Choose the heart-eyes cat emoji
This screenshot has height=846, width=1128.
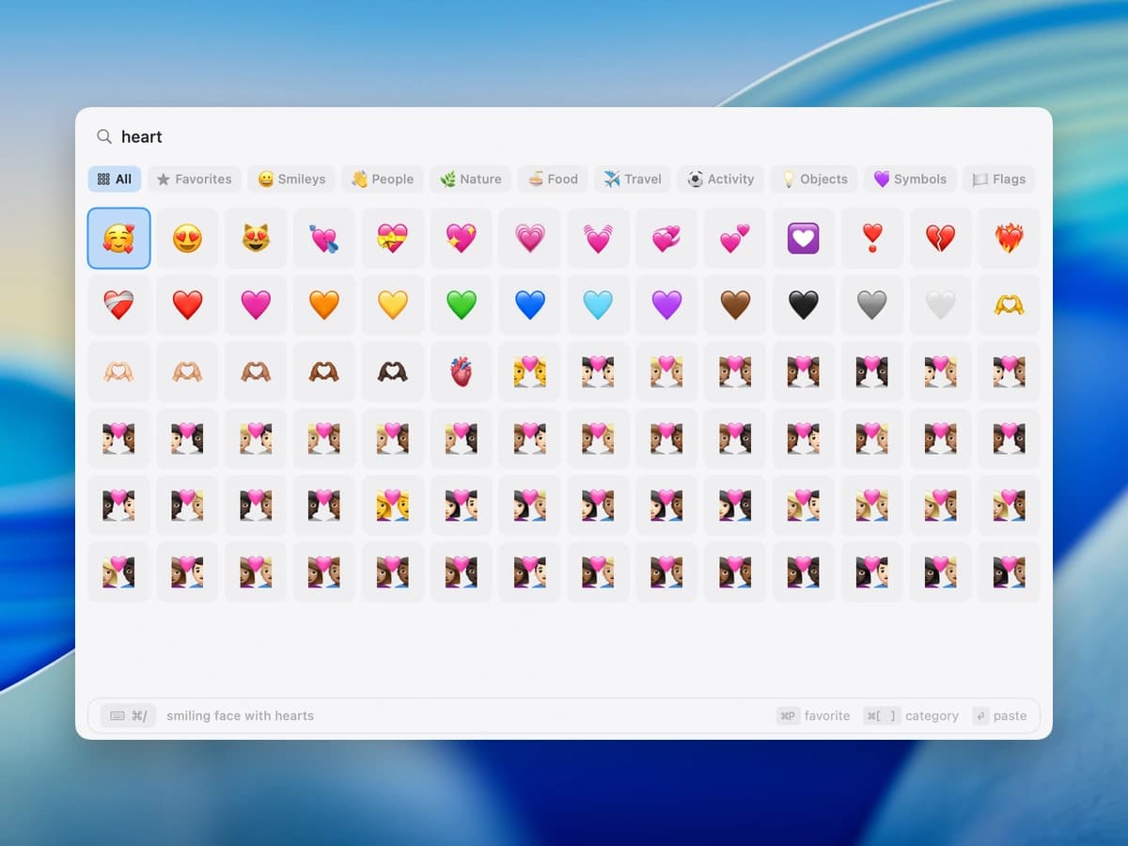pos(256,239)
